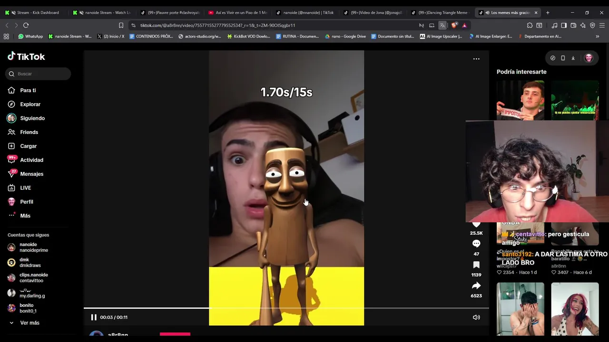This screenshot has height=342, width=609.
Task: Toggle the browser sidebar panel
Action: tap(564, 25)
